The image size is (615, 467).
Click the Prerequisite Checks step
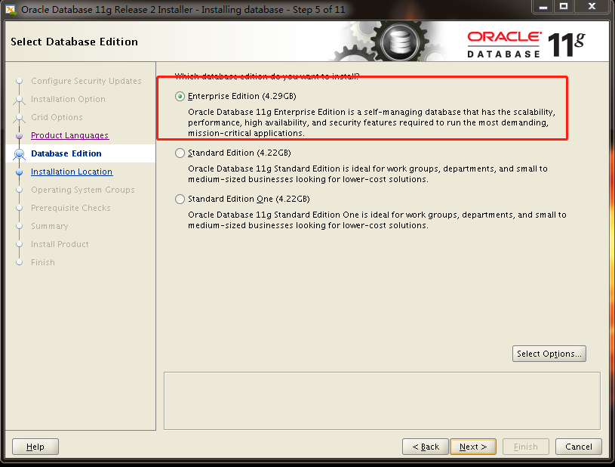(x=71, y=208)
